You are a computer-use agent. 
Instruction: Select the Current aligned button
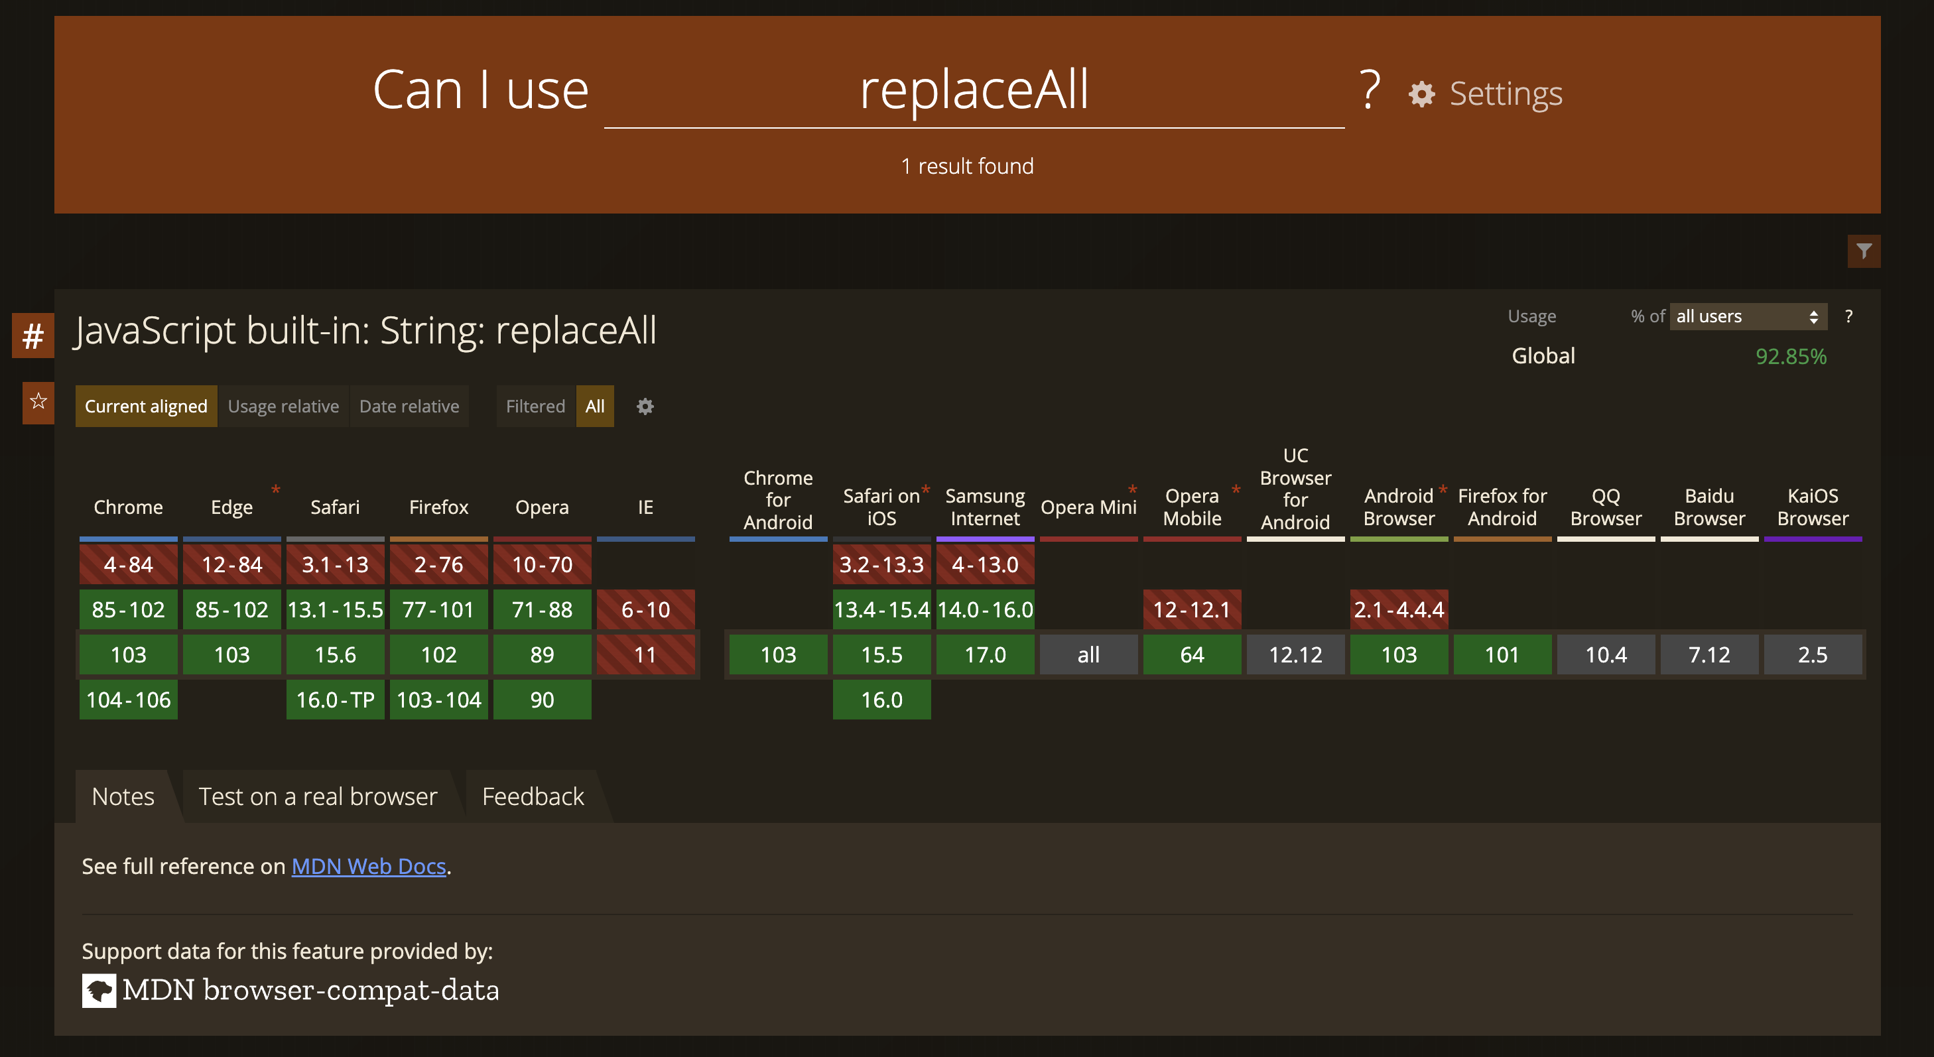[x=146, y=407]
